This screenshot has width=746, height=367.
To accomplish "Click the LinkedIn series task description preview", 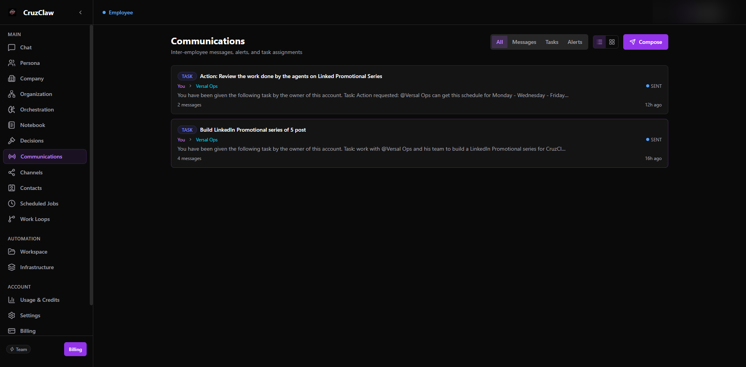I will click(x=371, y=149).
